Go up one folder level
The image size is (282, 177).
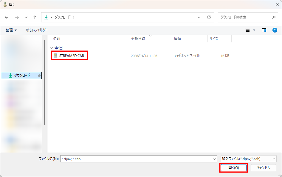[35, 17]
